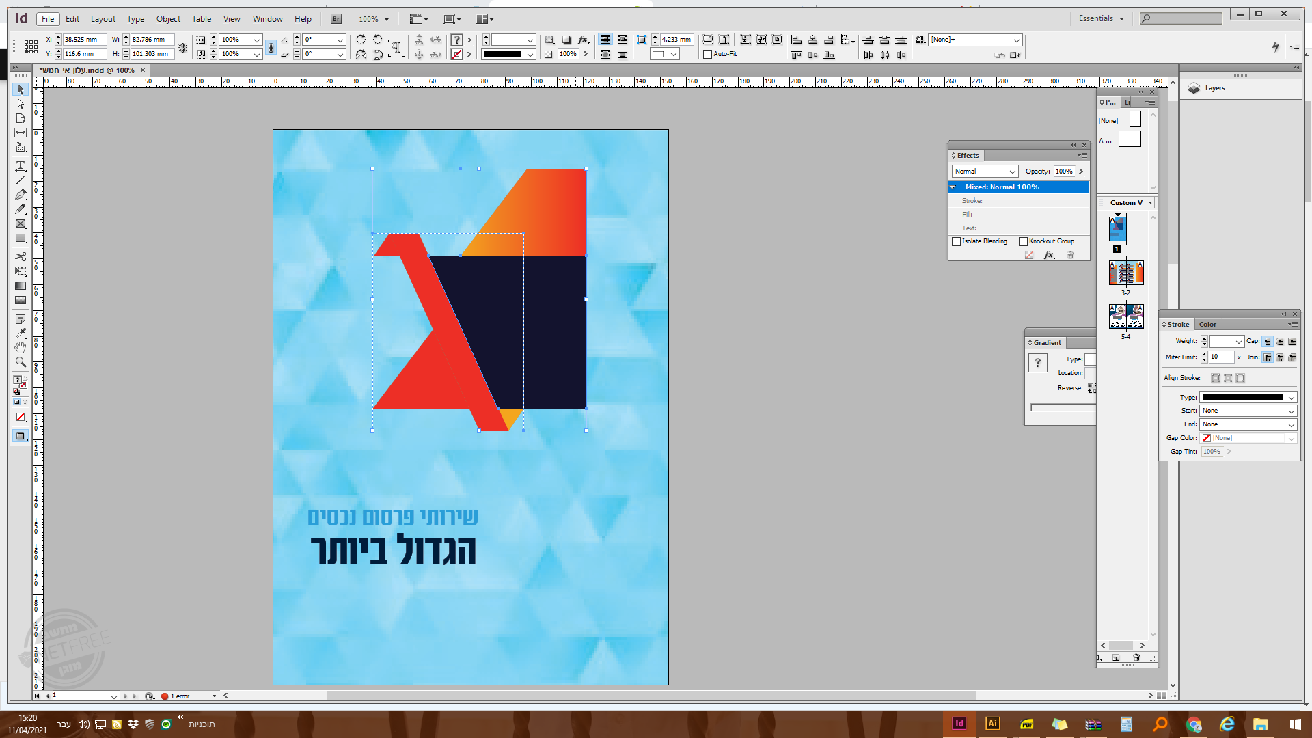Open the stroke End dropdown
This screenshot has height=738, width=1312.
pos(1248,424)
